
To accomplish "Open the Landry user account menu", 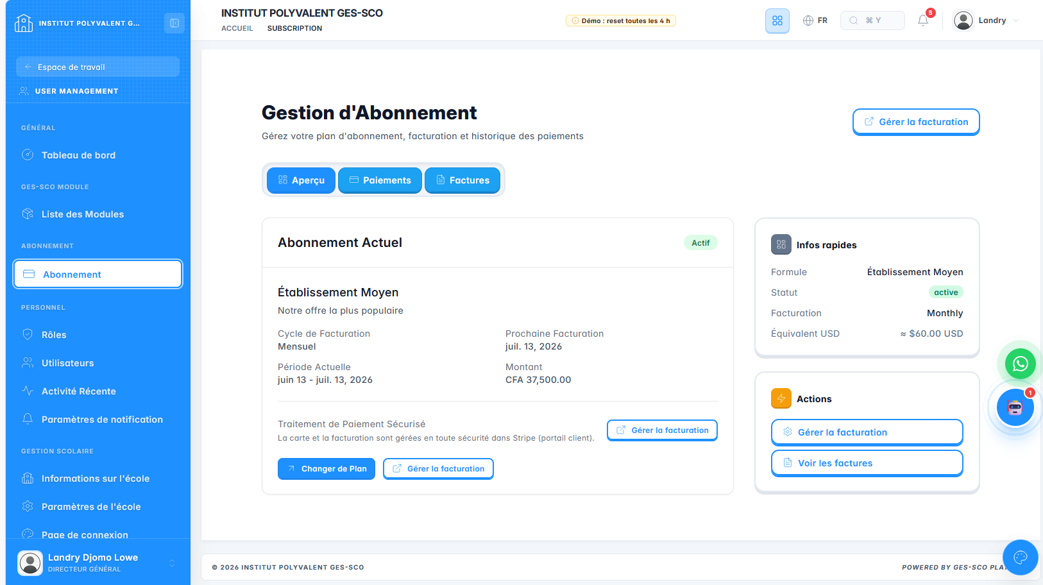I will [987, 21].
